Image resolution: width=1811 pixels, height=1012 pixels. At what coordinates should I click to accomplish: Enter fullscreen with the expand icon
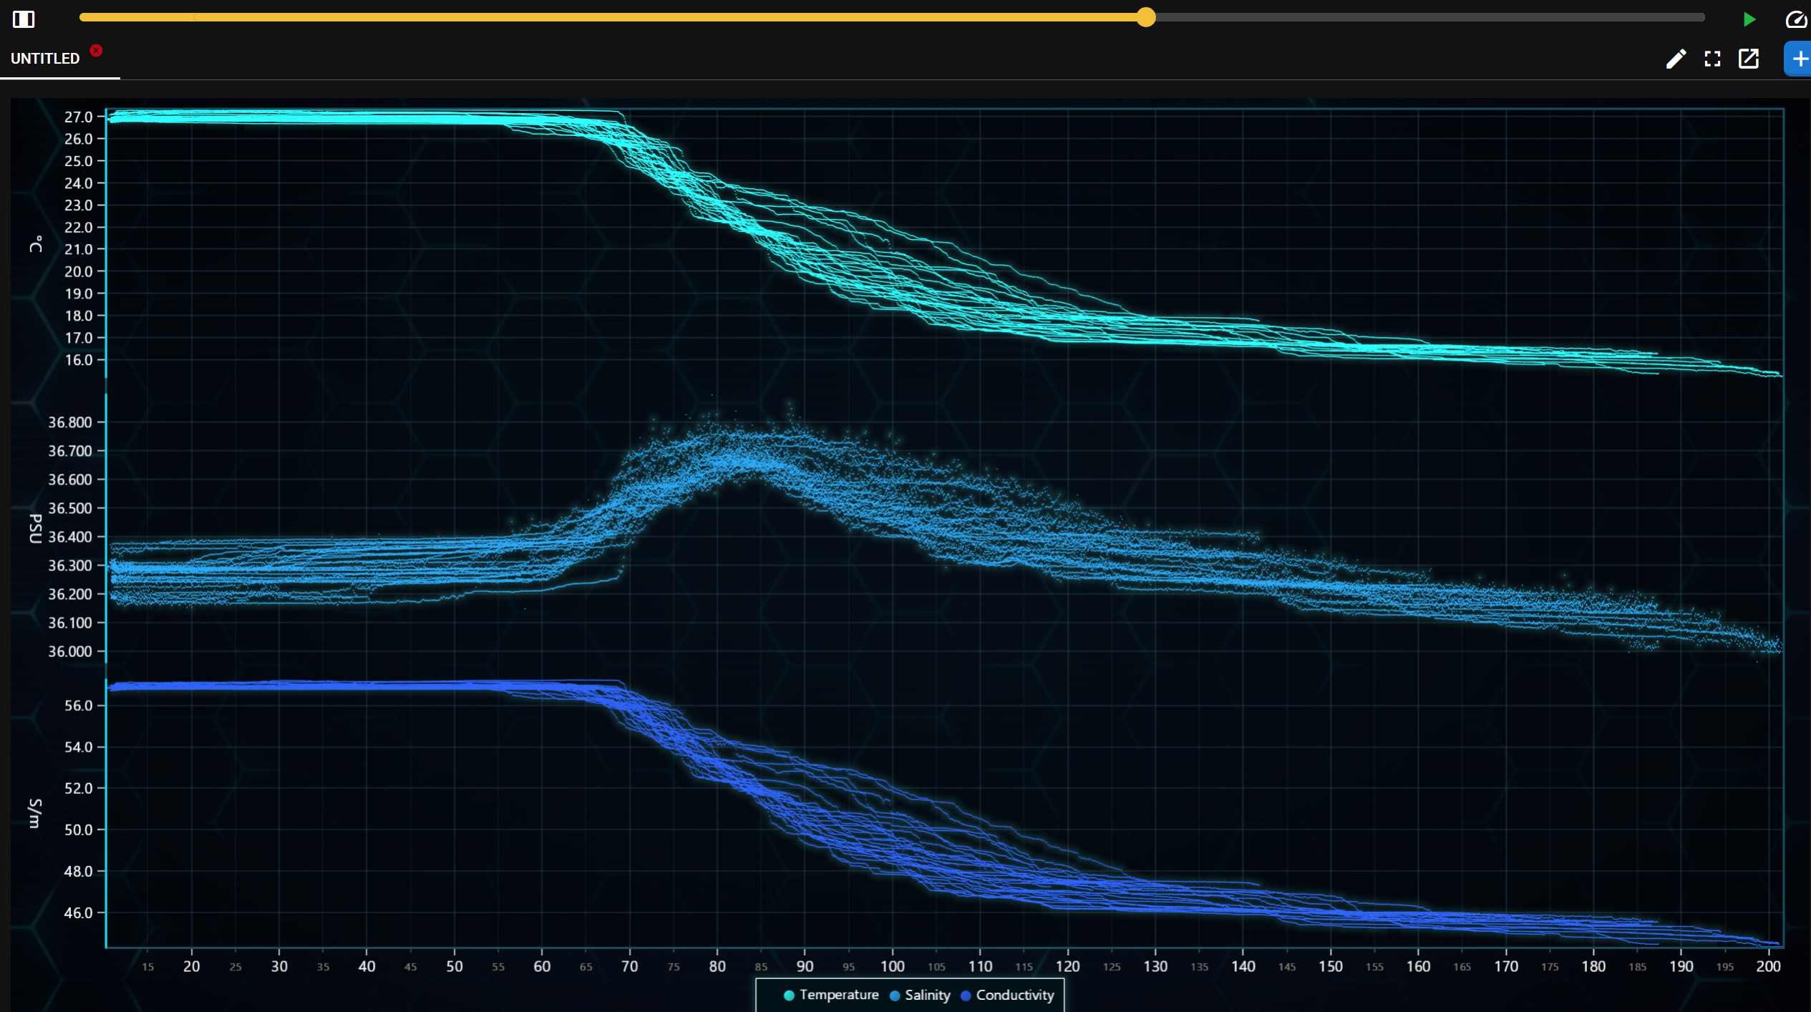(1712, 59)
